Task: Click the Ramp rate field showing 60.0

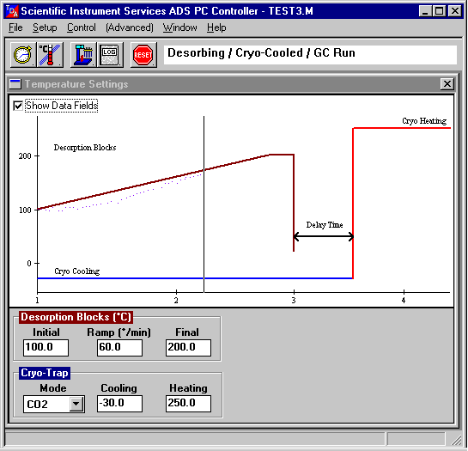Action: coord(119,347)
